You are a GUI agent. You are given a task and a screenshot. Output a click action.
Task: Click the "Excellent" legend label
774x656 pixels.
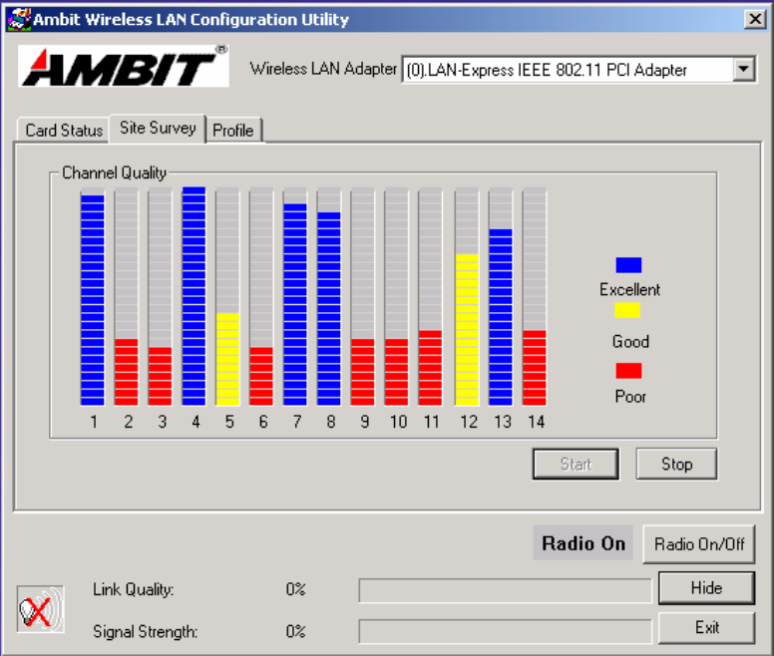629,289
